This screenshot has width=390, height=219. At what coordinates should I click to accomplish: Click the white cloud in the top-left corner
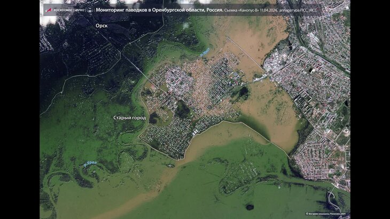pos(49,21)
